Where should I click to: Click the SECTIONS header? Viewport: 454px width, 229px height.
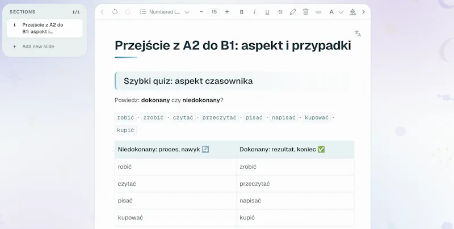23,12
